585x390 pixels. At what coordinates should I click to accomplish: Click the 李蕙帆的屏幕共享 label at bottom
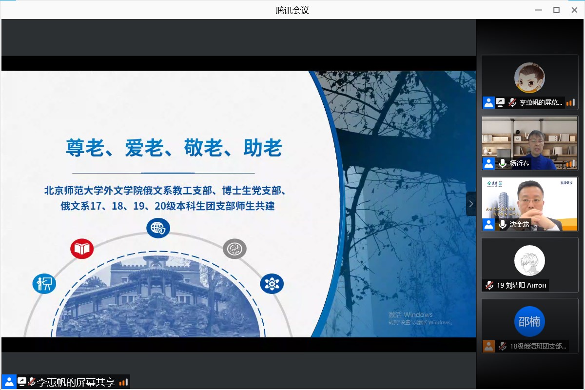click(77, 382)
